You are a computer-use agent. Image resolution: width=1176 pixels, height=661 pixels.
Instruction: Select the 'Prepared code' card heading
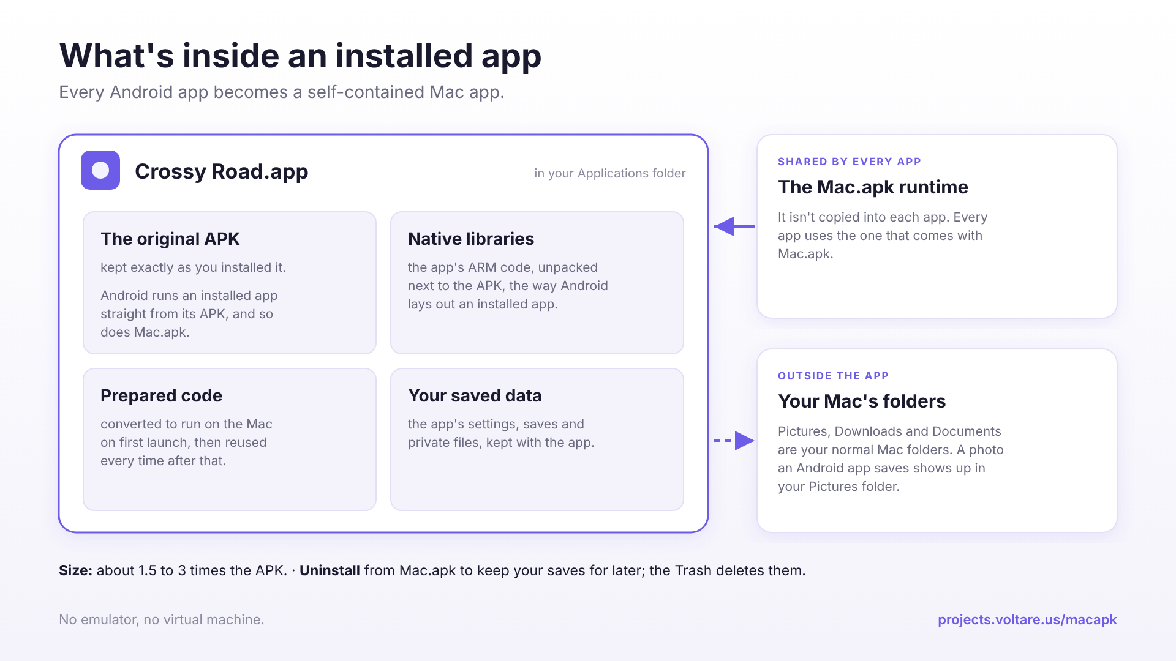(161, 395)
